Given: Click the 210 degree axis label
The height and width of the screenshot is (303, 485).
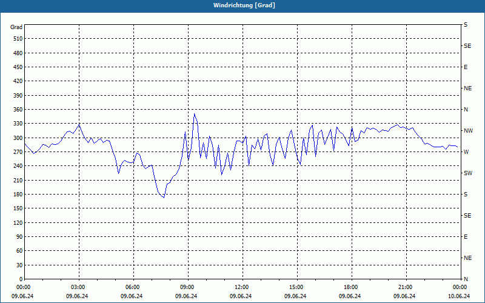Looking at the screenshot, I should coord(18,180).
